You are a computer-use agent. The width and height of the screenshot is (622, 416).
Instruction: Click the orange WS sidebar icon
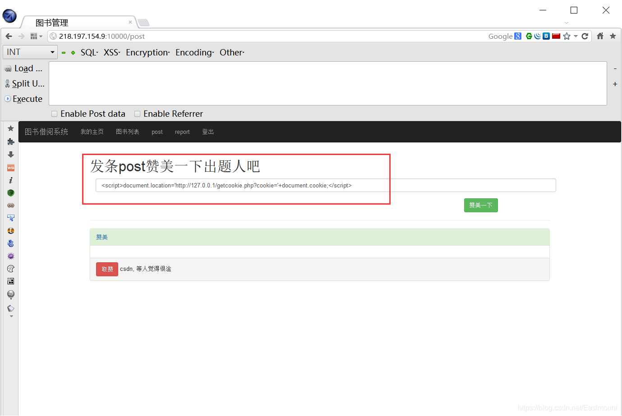click(11, 168)
